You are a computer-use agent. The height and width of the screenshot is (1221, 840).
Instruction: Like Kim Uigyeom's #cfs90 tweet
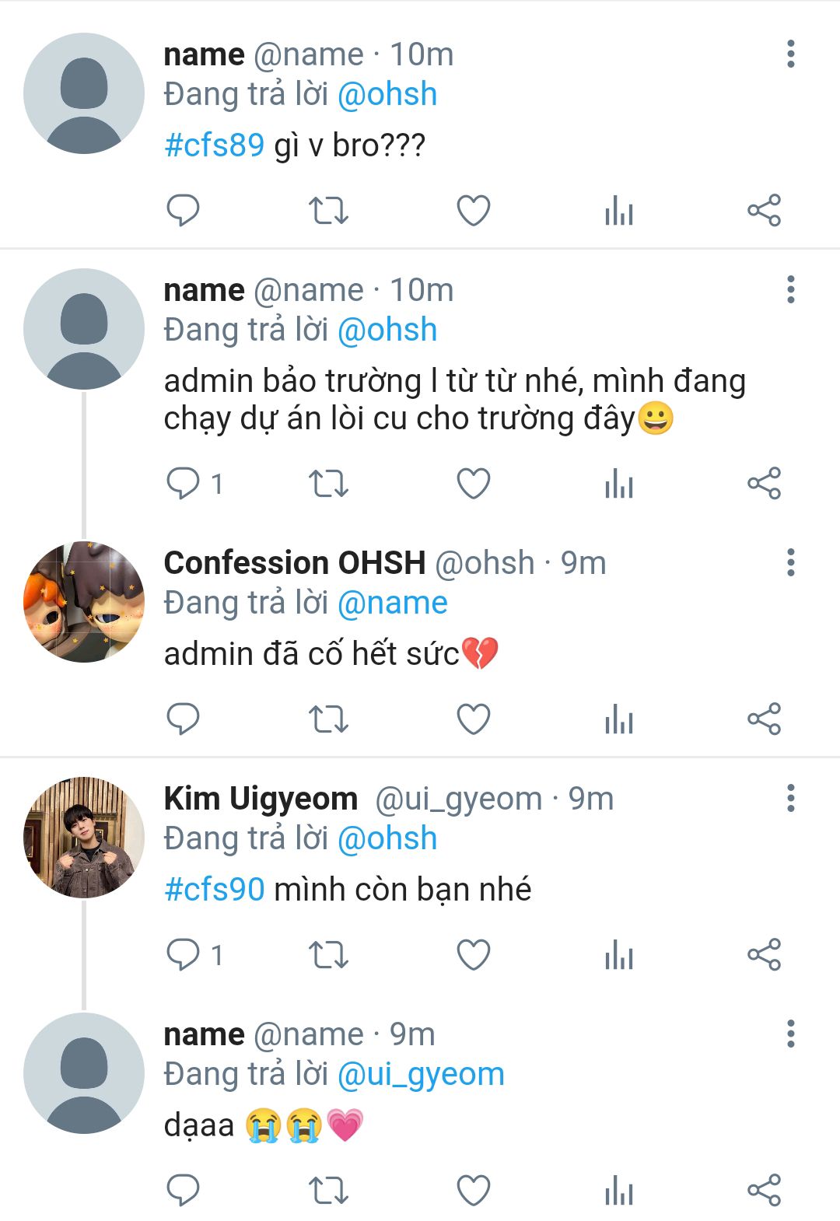pyautogui.click(x=473, y=954)
